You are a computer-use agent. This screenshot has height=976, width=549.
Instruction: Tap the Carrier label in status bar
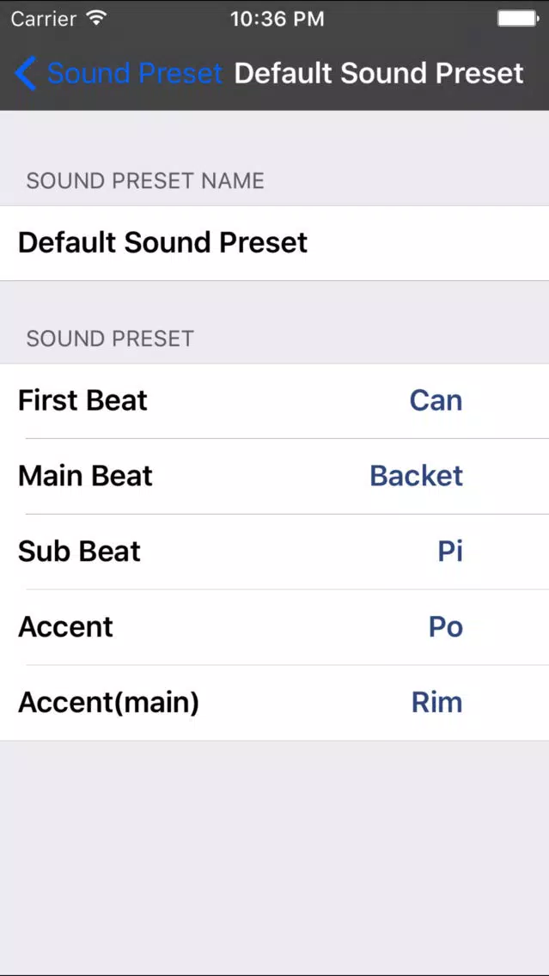46,19
